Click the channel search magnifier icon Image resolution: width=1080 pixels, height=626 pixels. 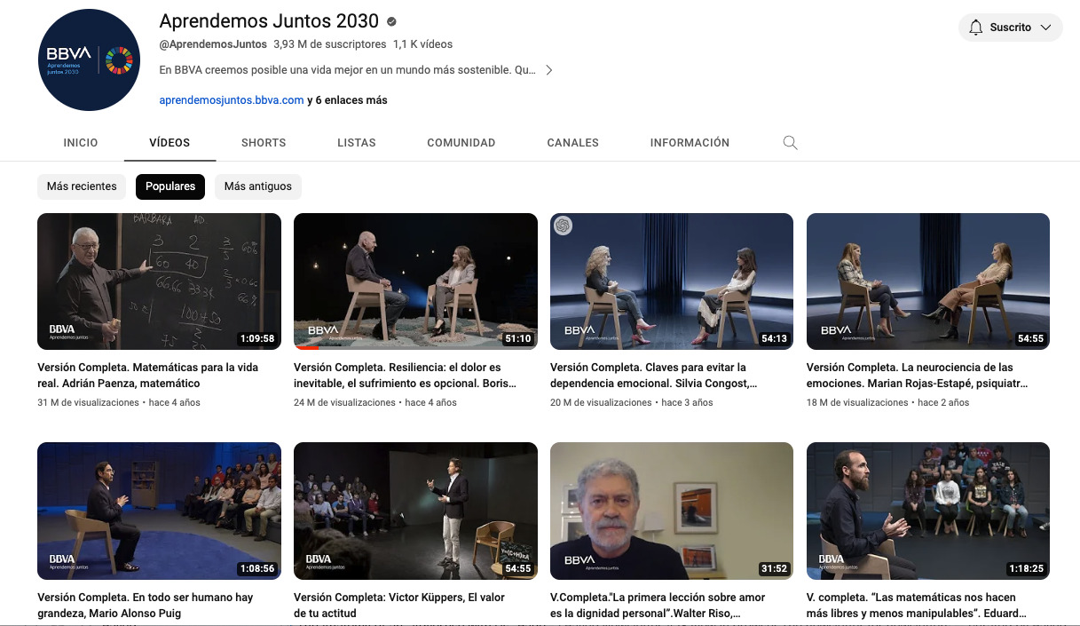click(x=789, y=142)
